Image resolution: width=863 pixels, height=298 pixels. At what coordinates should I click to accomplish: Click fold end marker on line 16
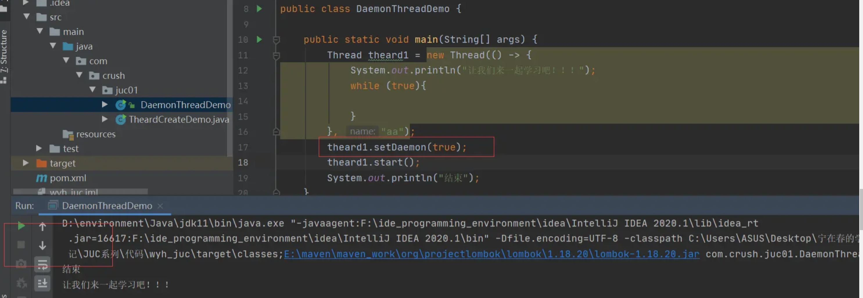pyautogui.click(x=277, y=131)
